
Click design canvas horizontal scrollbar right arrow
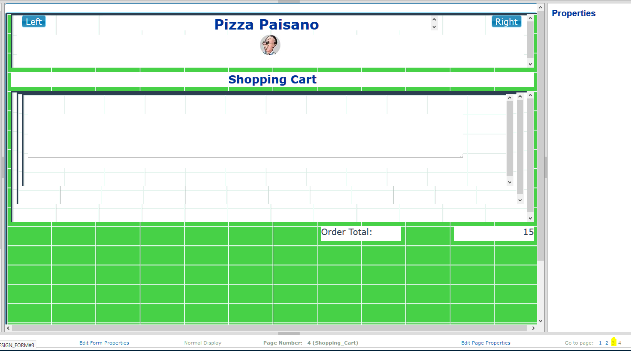534,328
